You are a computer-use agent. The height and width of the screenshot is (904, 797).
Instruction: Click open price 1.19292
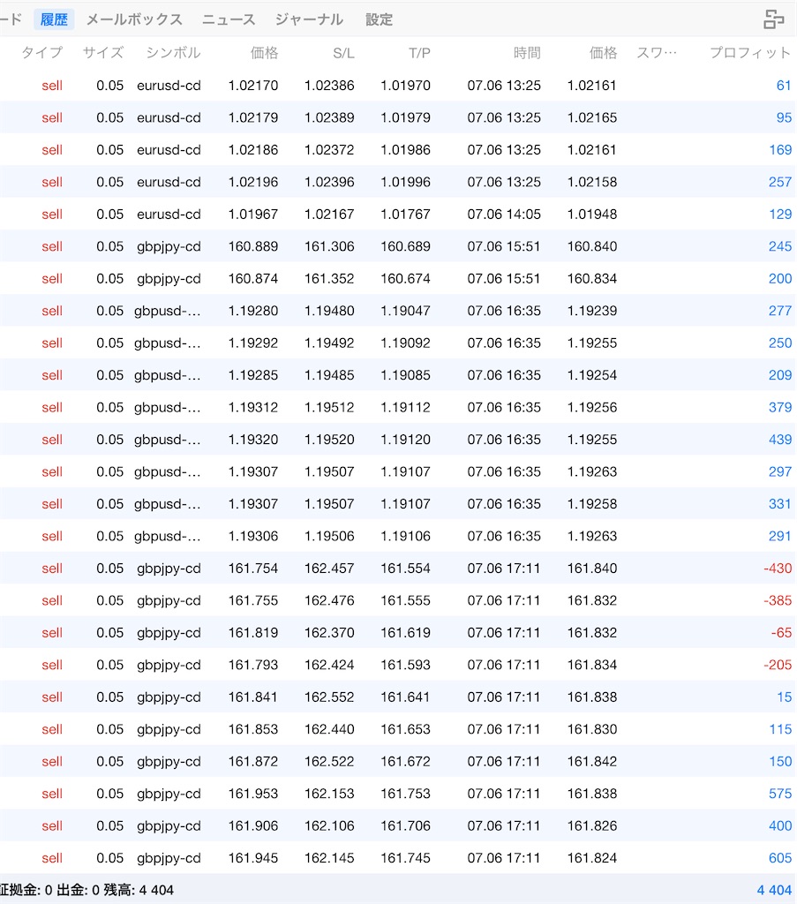pyautogui.click(x=253, y=343)
